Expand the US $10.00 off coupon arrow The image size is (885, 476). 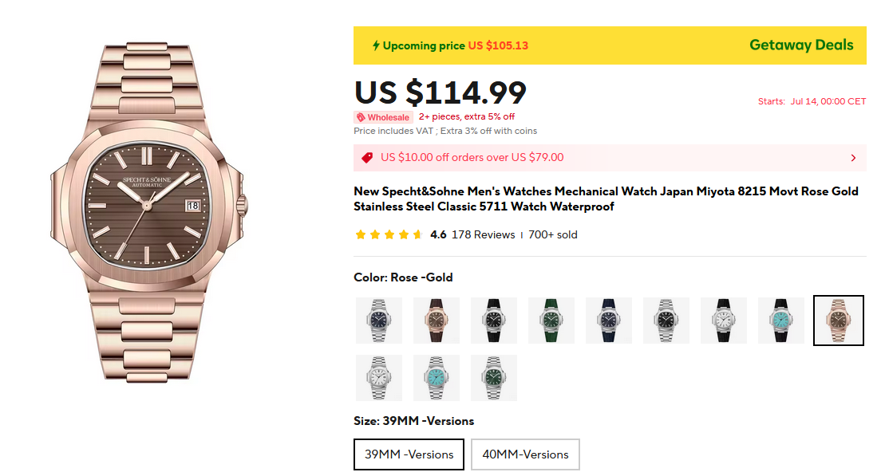pos(853,158)
